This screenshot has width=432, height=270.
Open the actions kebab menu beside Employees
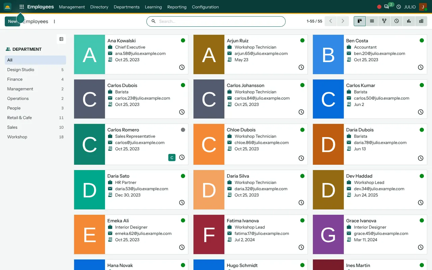(54, 21)
